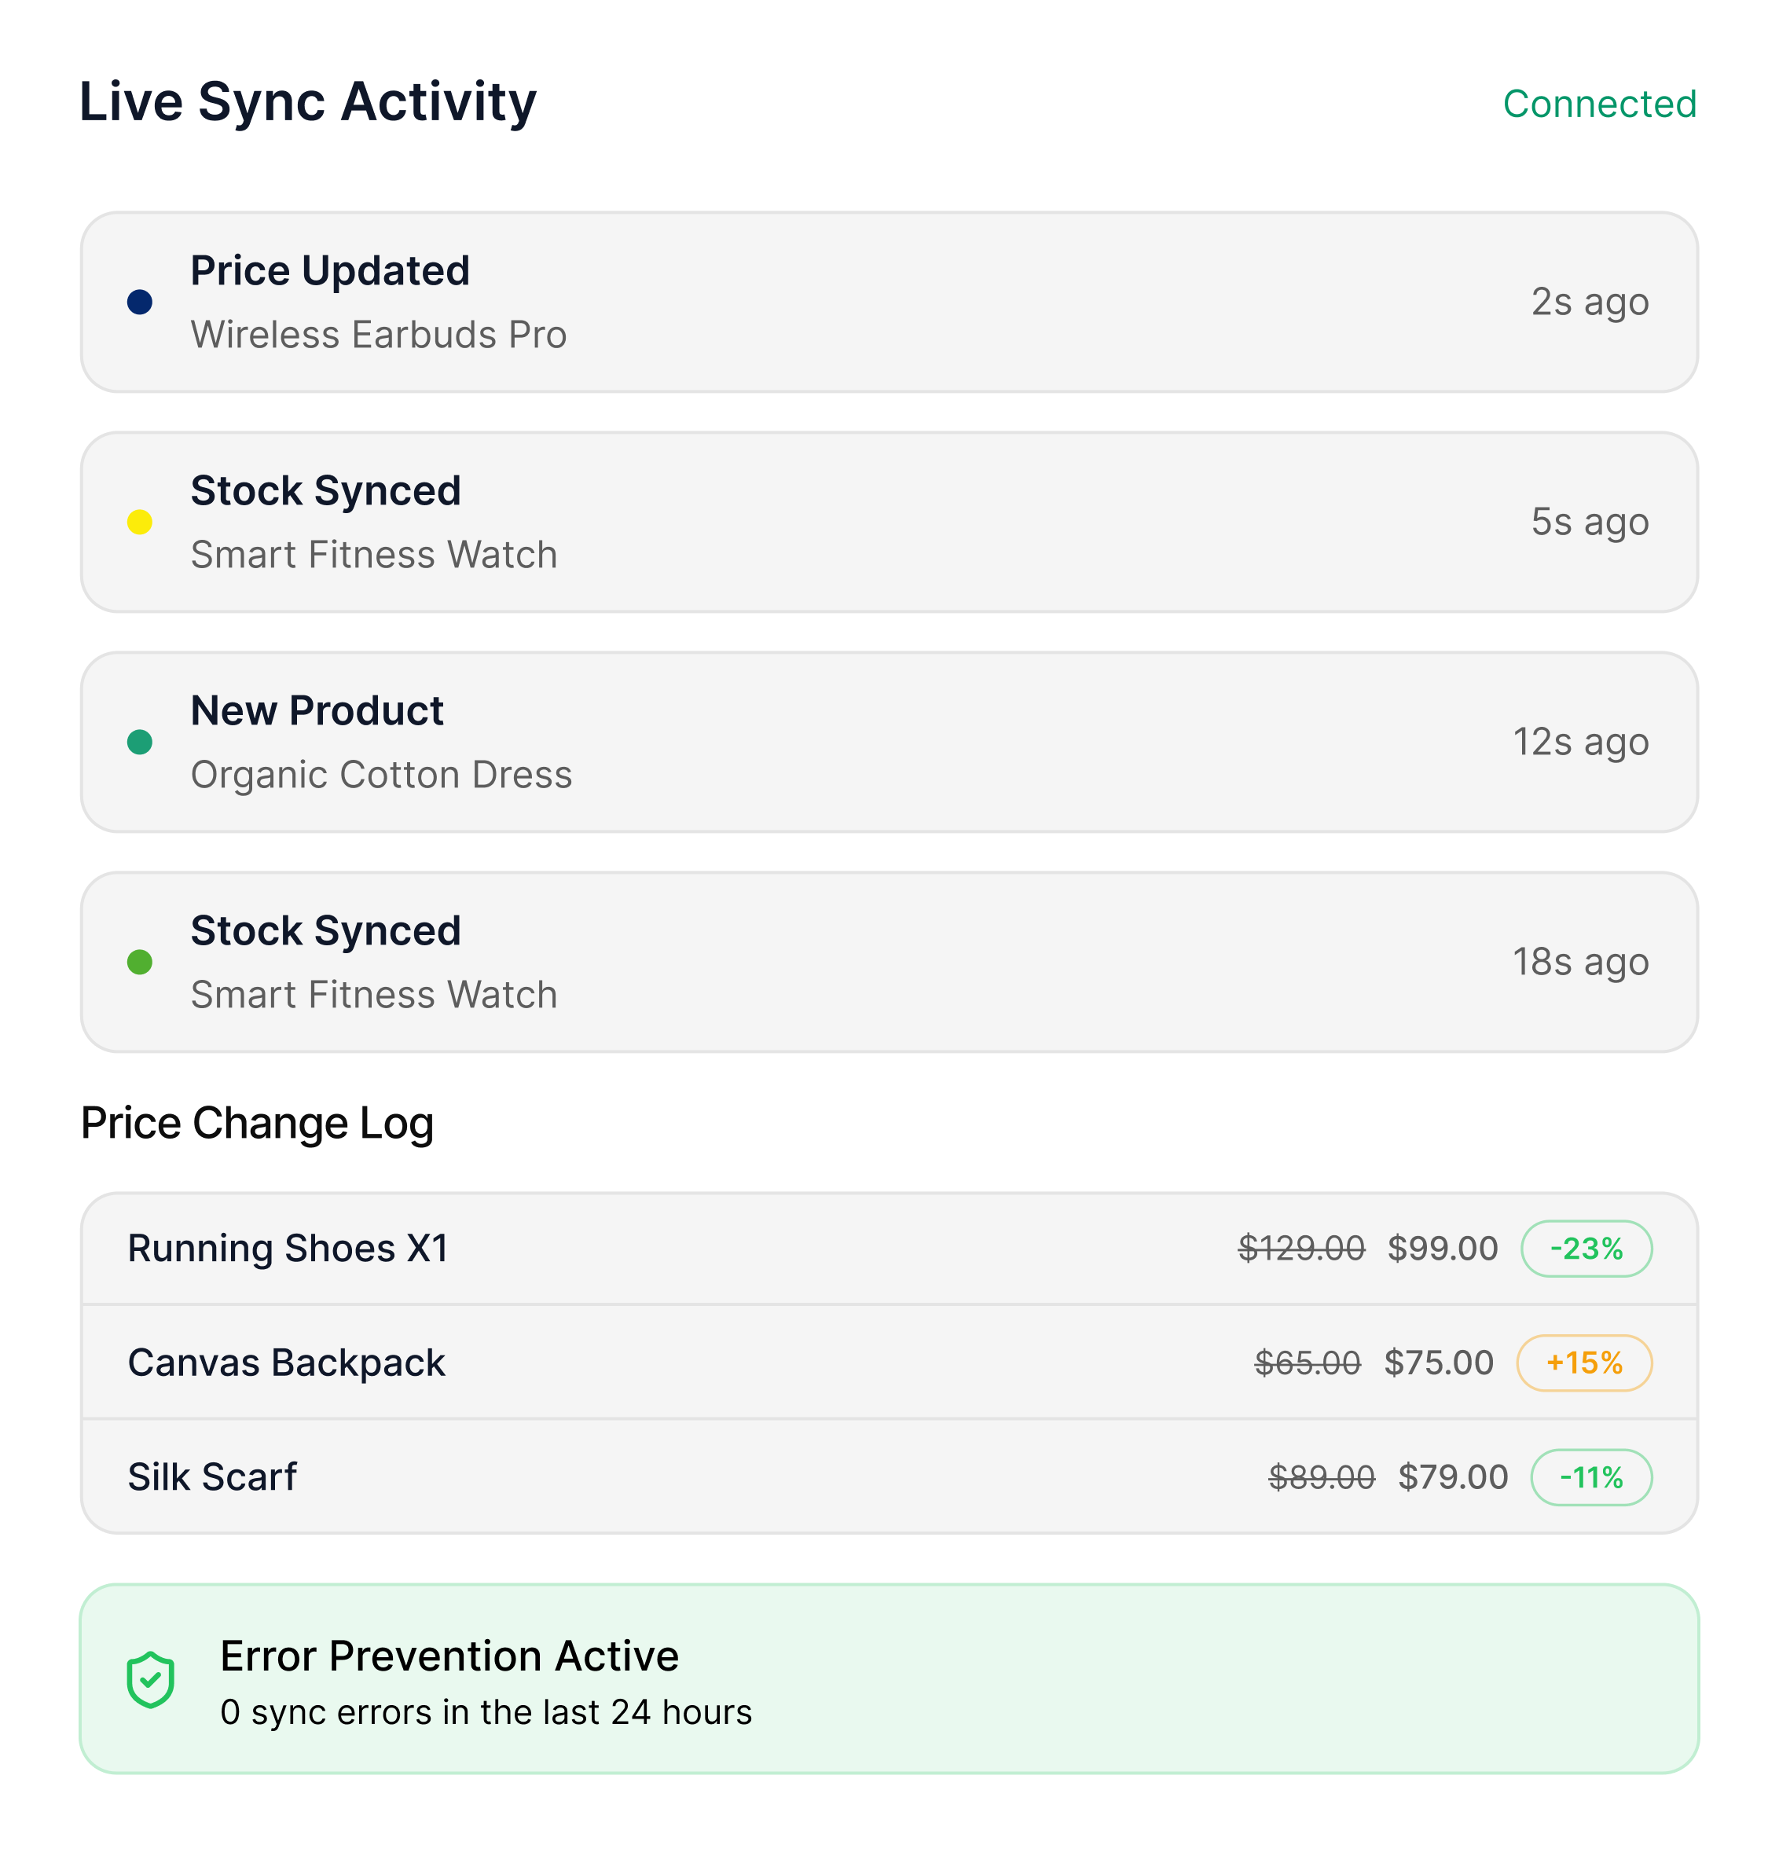Screen dimensions: 1779x1856
Task: Click the green shield checkmark icon
Action: pyautogui.click(x=151, y=1680)
